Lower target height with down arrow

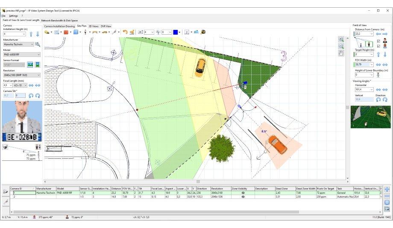(385, 54)
